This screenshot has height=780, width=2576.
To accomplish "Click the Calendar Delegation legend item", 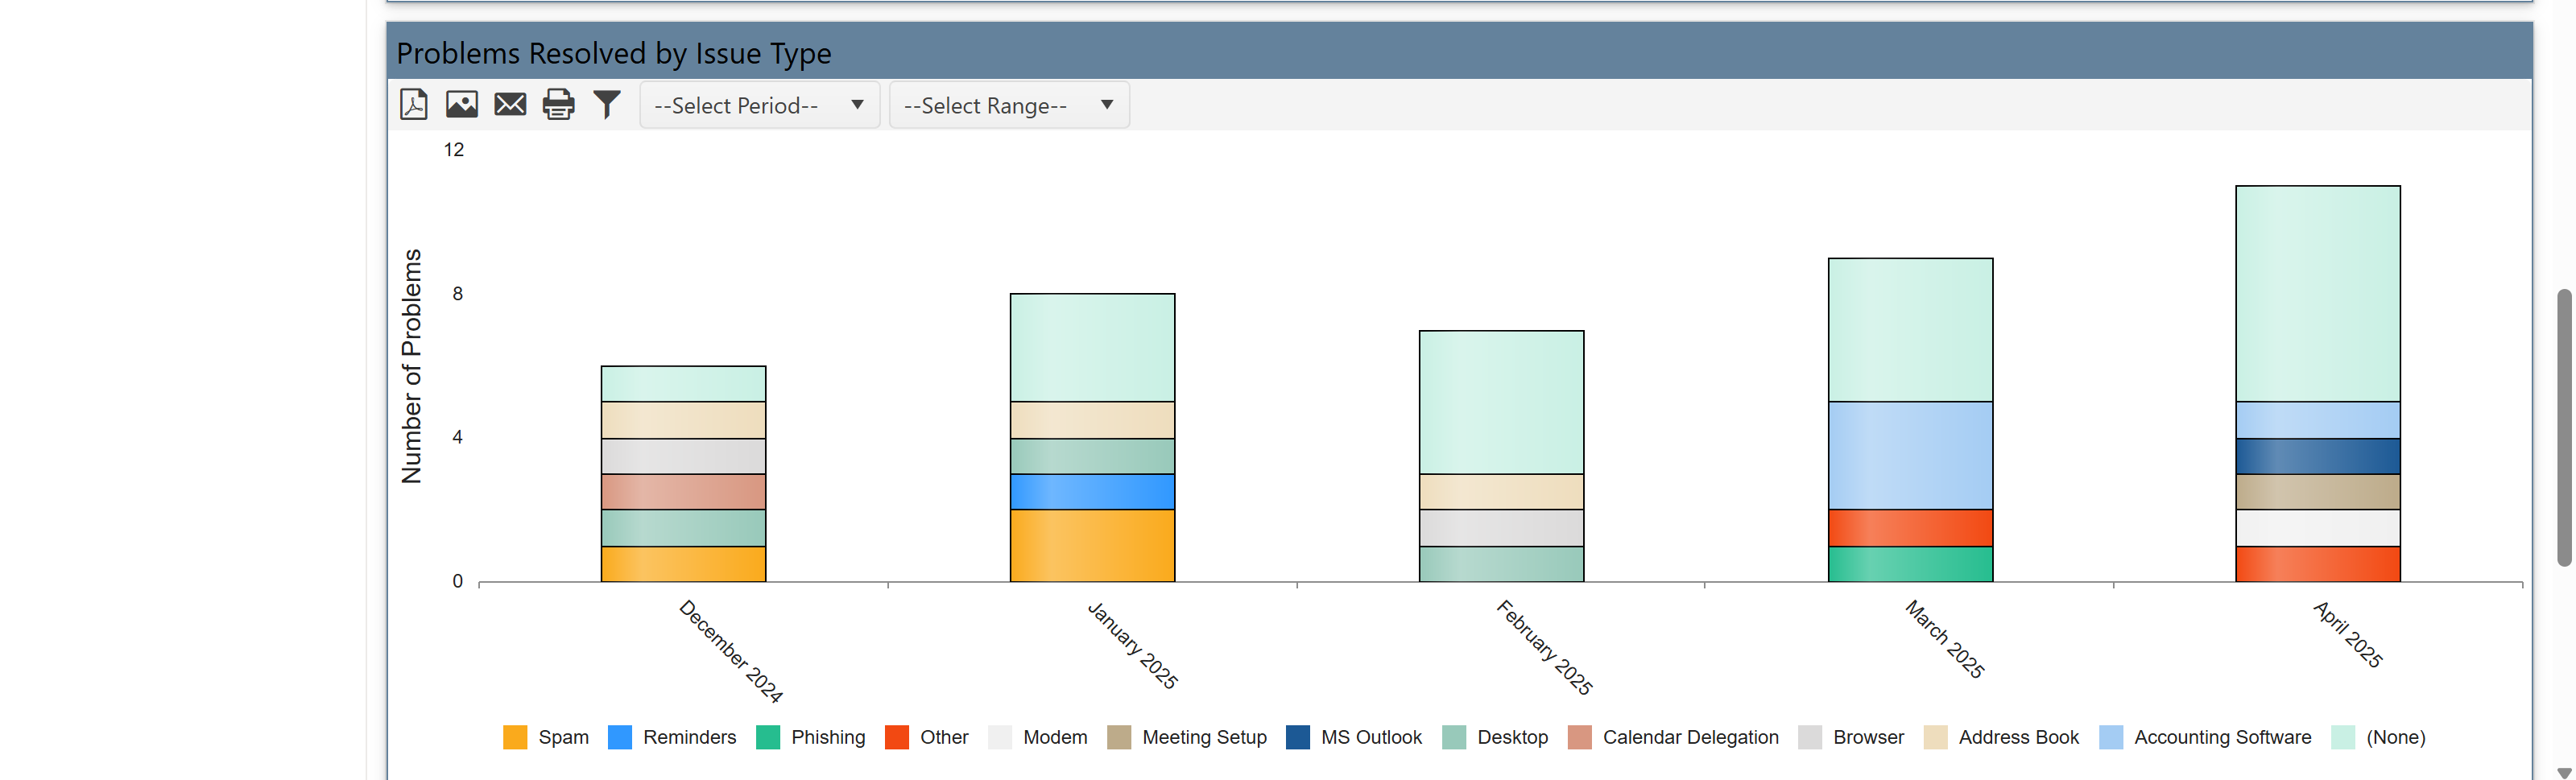I will (1690, 737).
